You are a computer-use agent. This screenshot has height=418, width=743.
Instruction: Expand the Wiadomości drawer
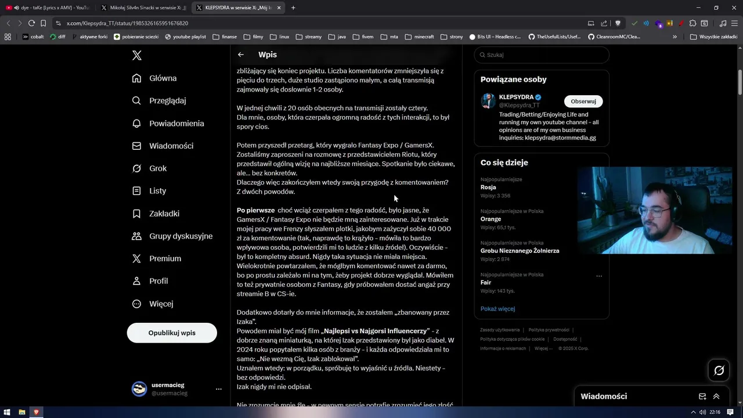pyautogui.click(x=716, y=397)
